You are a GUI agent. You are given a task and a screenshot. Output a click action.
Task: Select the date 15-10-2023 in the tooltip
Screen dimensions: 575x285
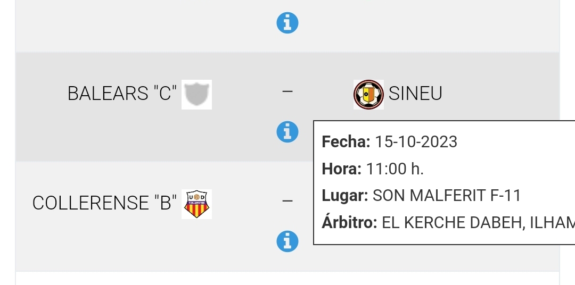tap(416, 142)
